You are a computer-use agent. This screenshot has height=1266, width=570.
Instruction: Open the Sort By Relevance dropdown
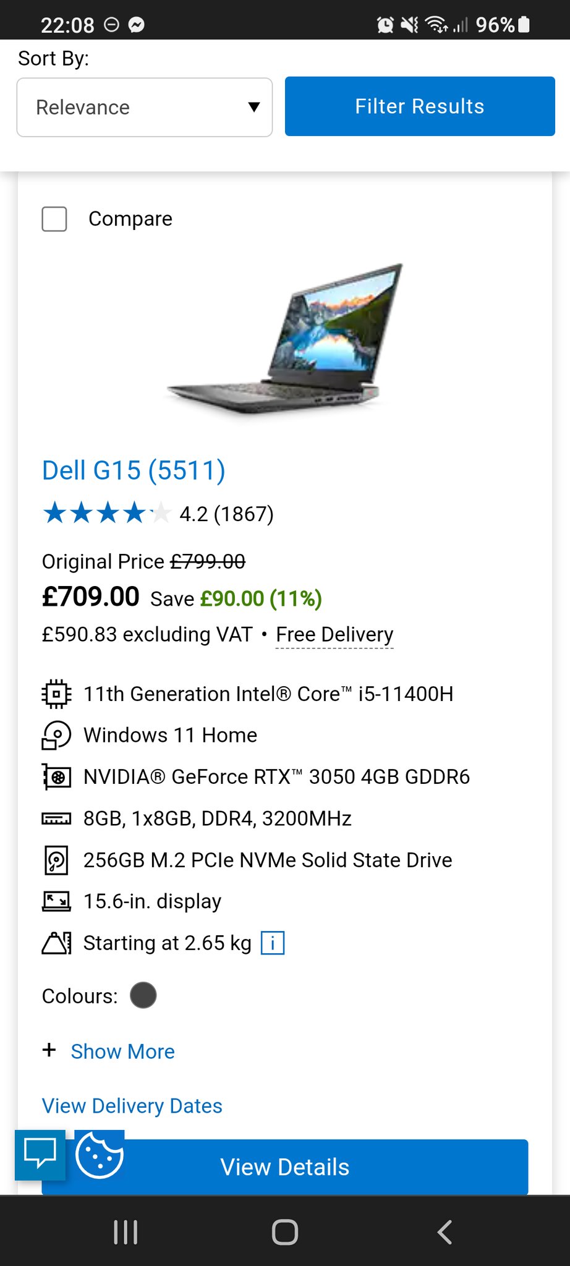(x=145, y=108)
